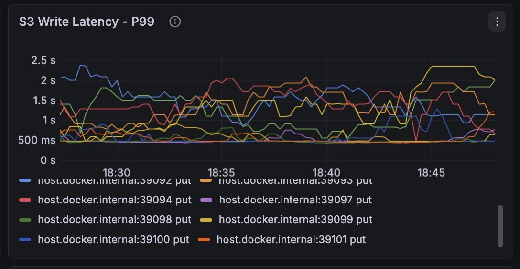Click the 18:40 time axis label
The image size is (520, 269).
click(326, 173)
